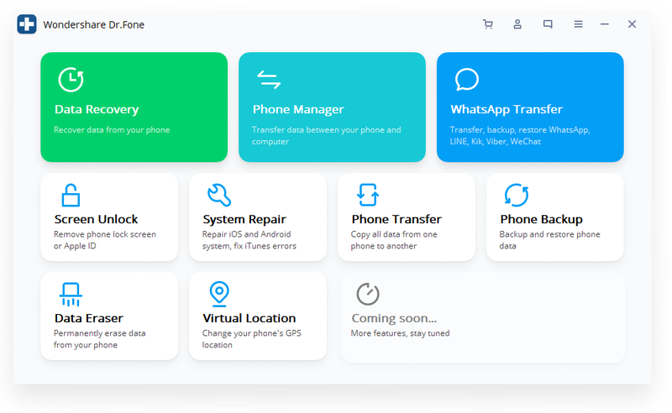Select the Phone Backup title
The image size is (672, 413).
click(x=541, y=219)
